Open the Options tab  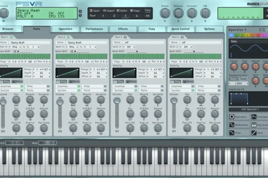(x=209, y=29)
